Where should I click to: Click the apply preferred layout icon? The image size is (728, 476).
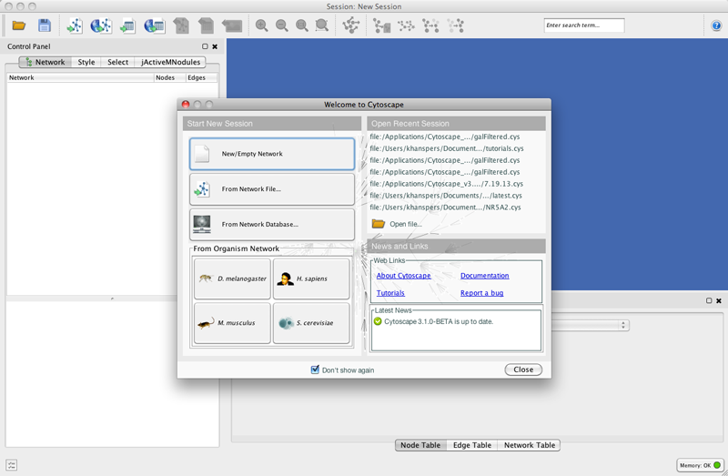[350, 25]
